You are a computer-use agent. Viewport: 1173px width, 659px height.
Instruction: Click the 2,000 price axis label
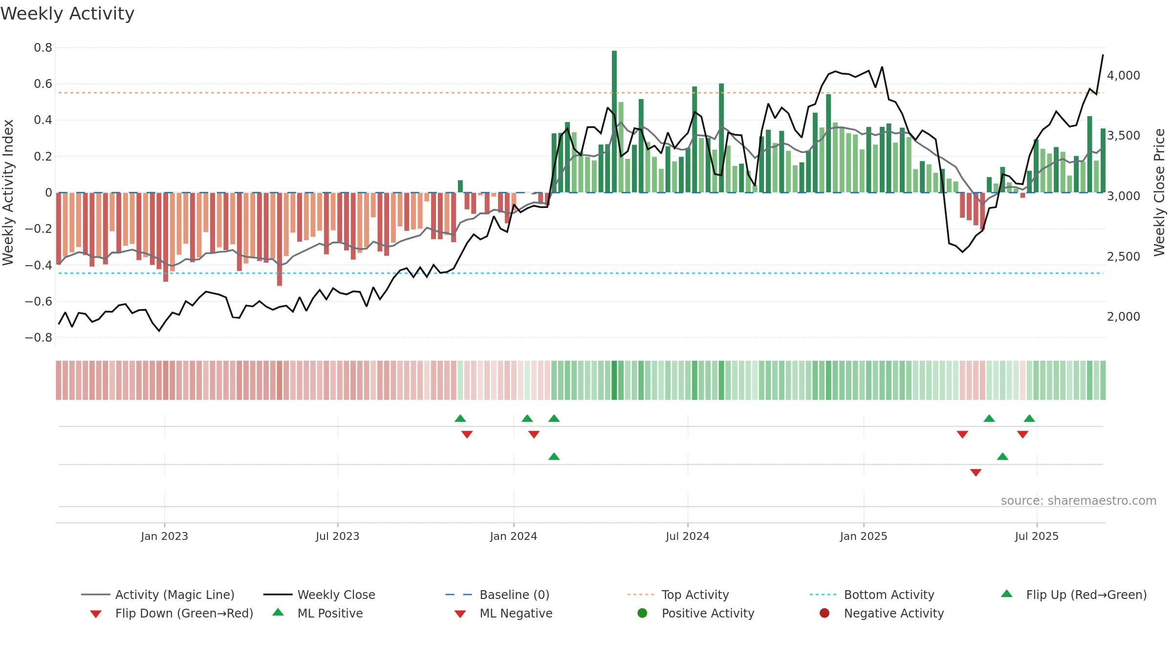point(1124,317)
